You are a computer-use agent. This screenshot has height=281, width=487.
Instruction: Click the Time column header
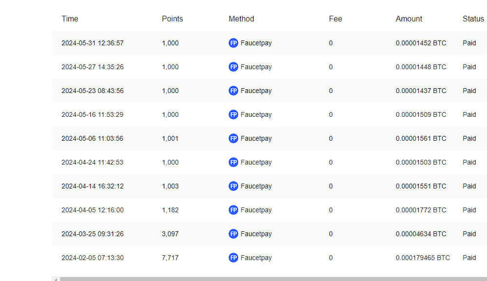(x=70, y=19)
